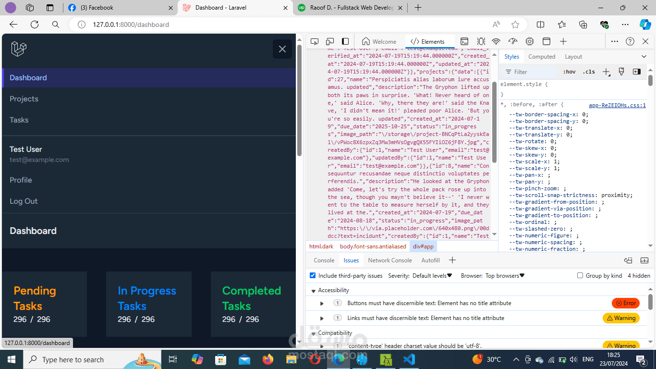Screen dimensions: 656x369
Task: Enable the Group by kind checkbox
Action: [580, 275]
